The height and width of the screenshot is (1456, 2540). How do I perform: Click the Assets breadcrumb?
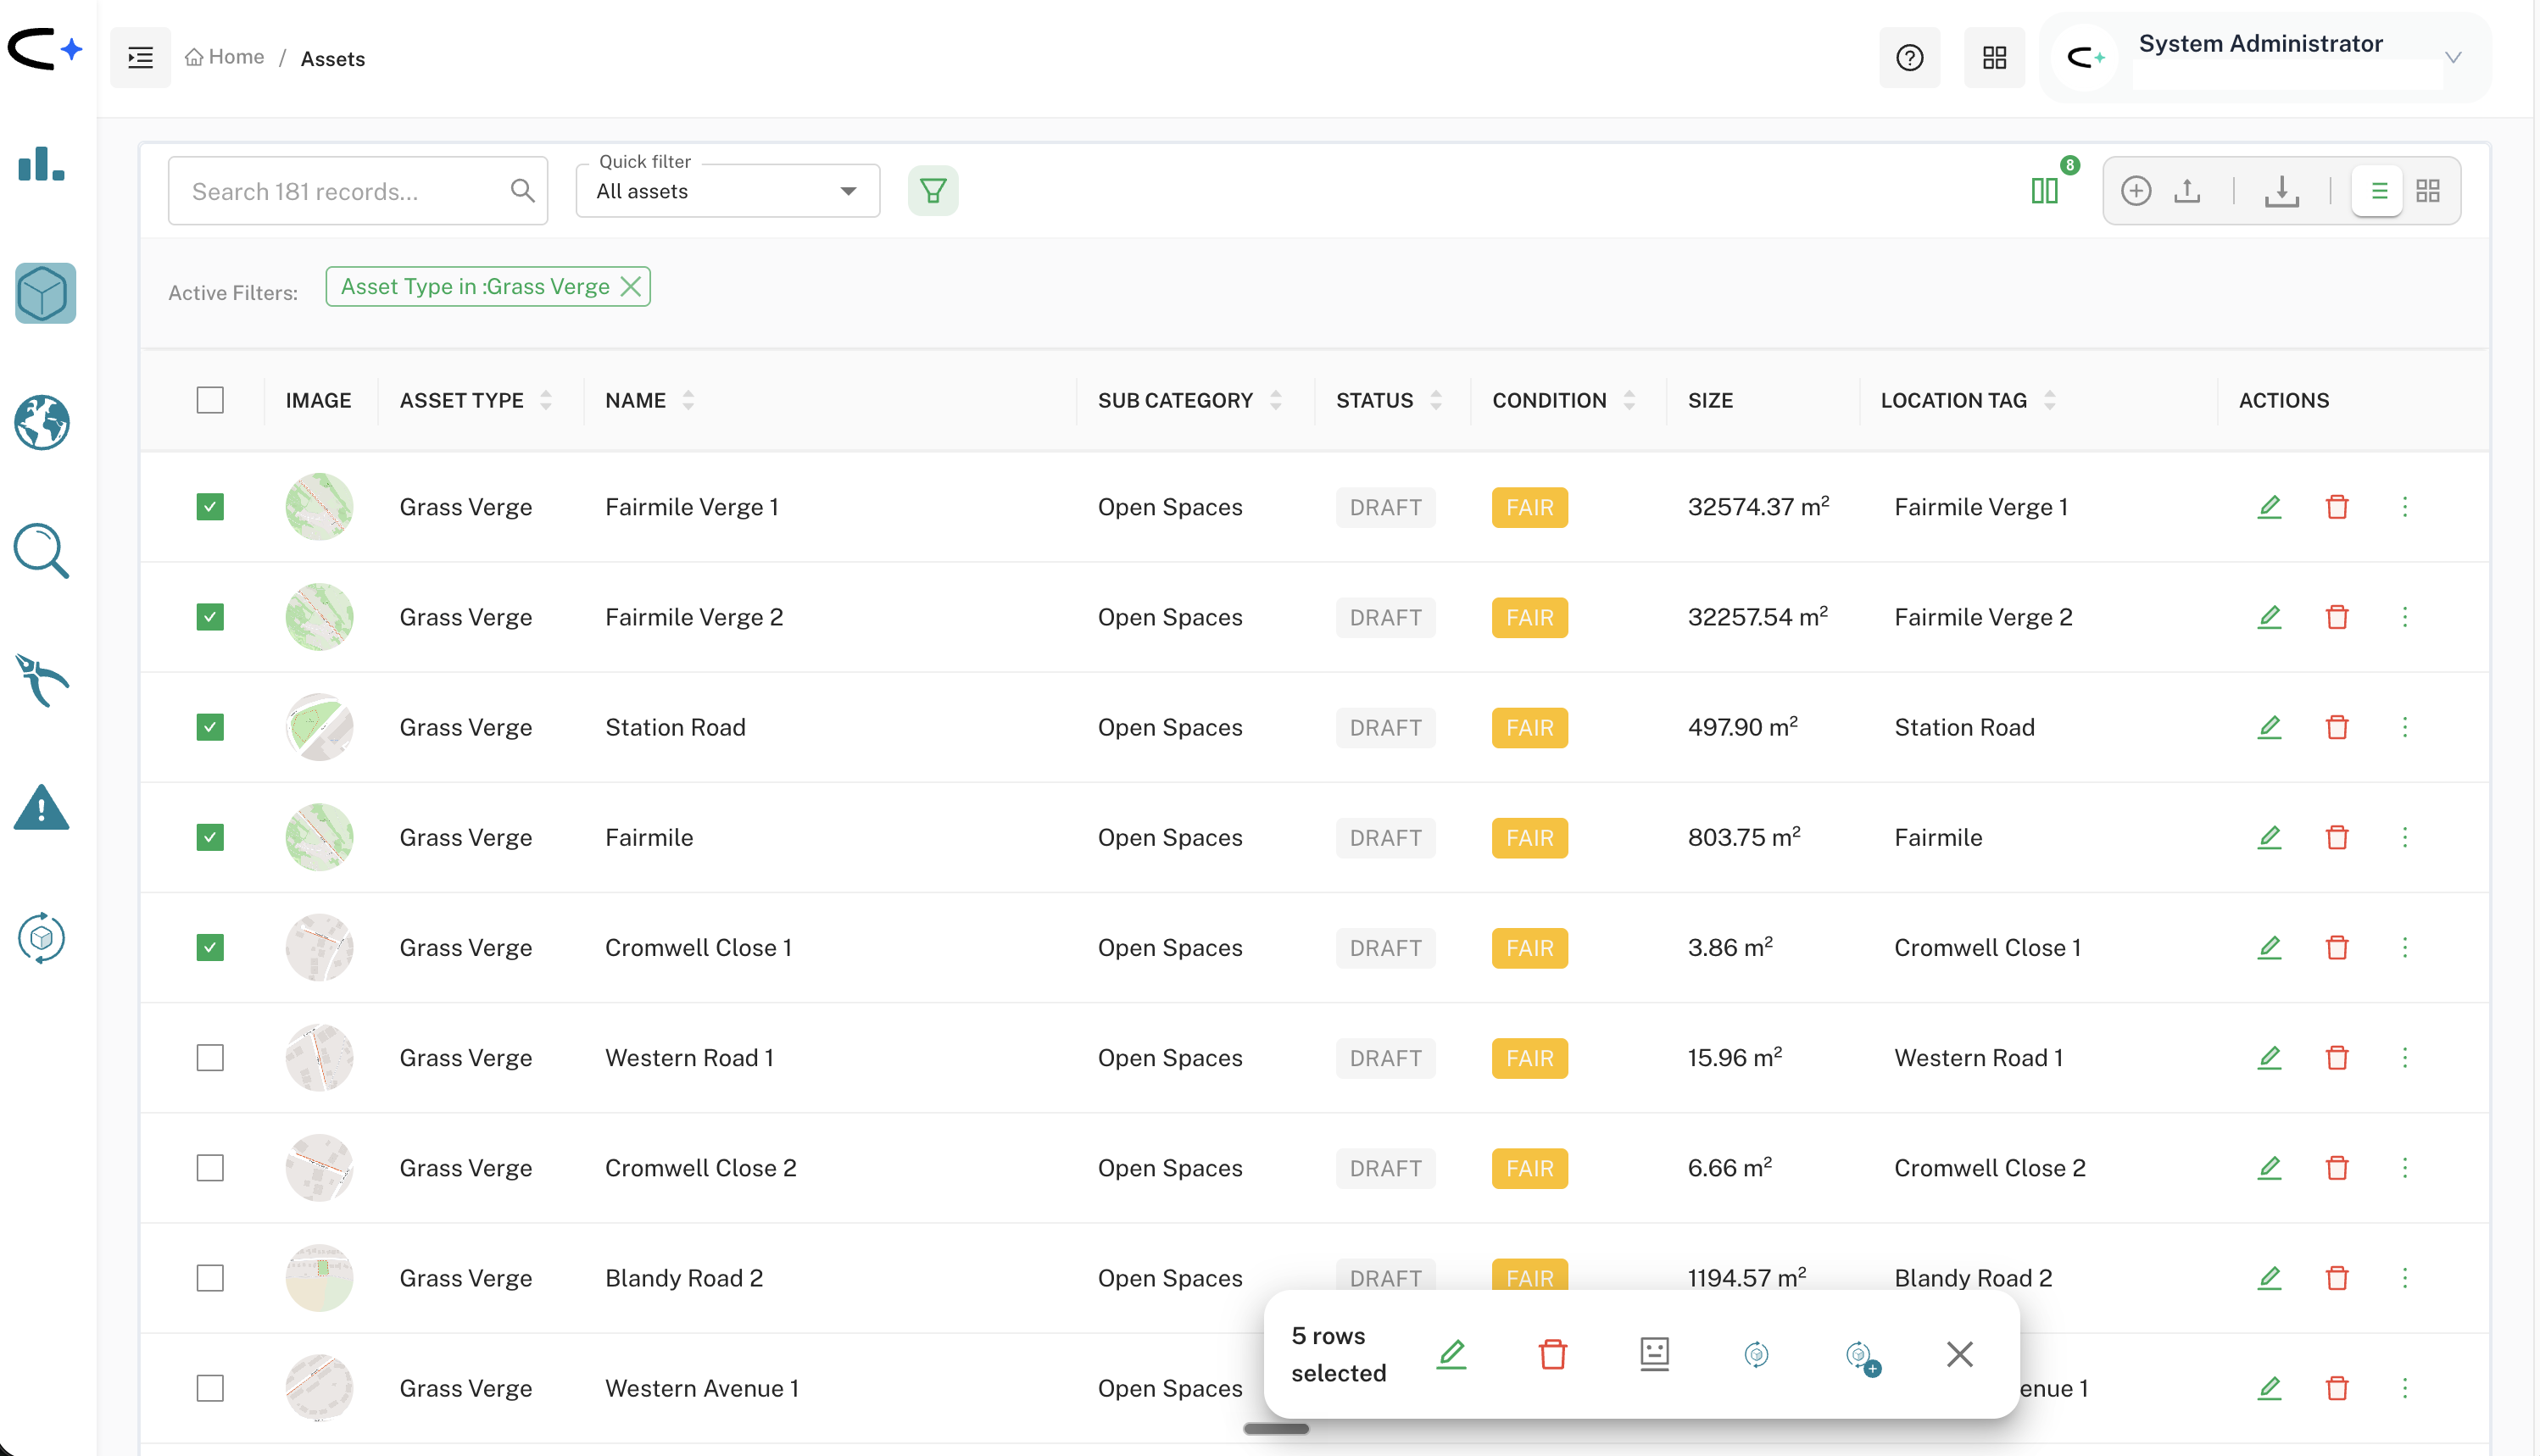tap(333, 59)
